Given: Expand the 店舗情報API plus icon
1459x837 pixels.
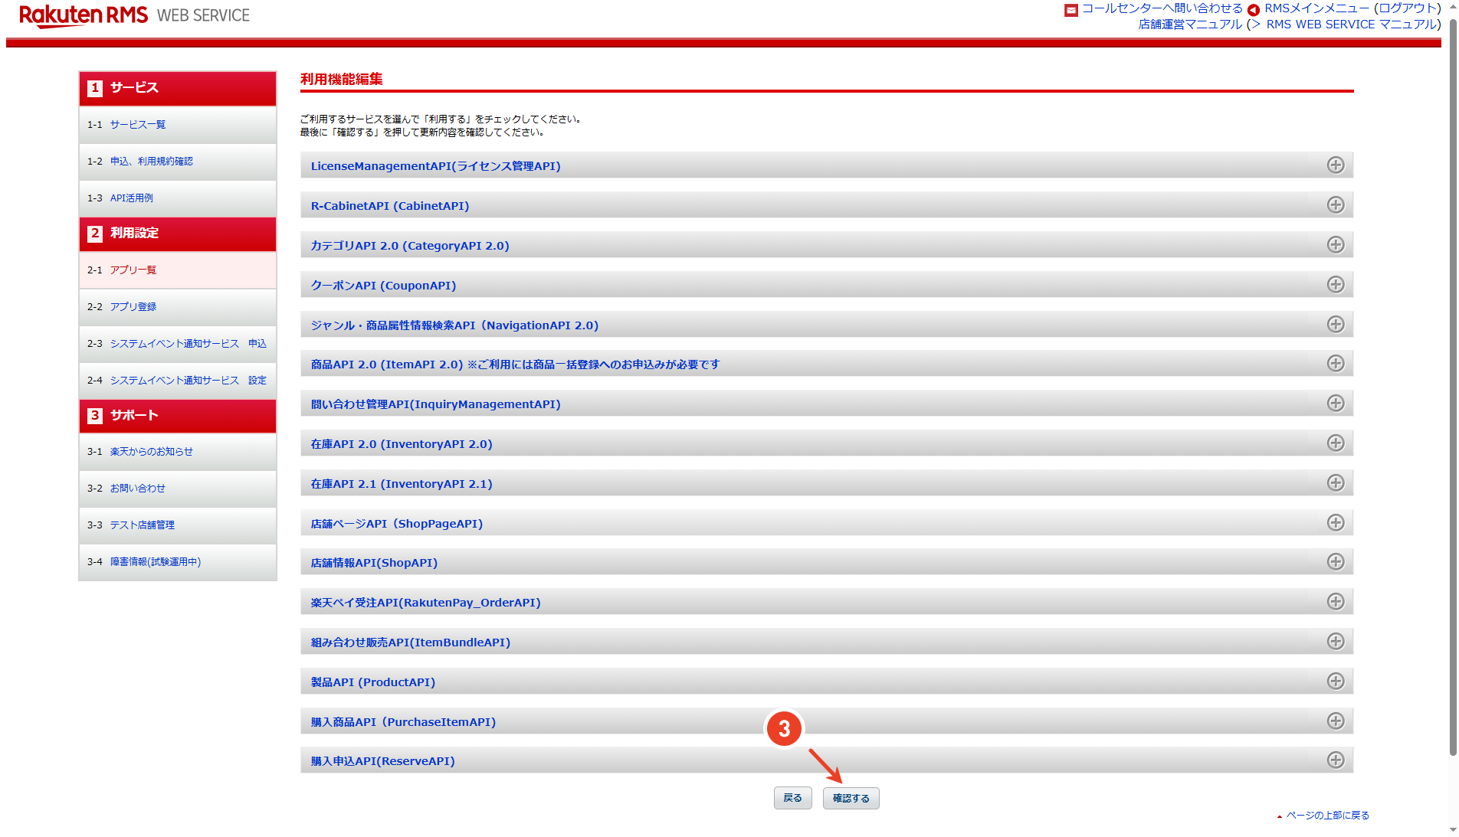Looking at the screenshot, I should 1336,562.
